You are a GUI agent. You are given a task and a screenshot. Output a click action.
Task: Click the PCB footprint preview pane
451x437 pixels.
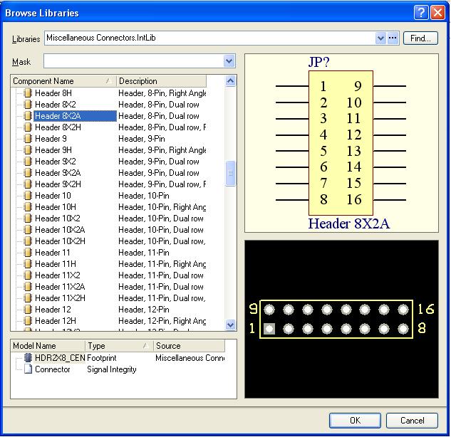click(341, 319)
